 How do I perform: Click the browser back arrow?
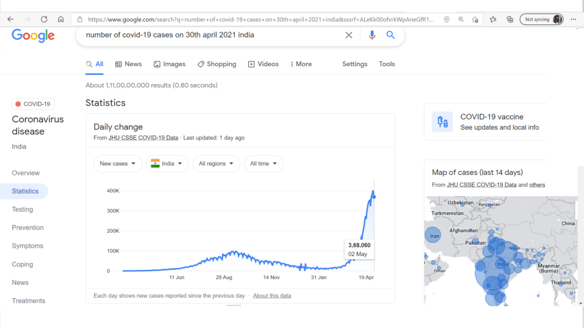coord(10,19)
